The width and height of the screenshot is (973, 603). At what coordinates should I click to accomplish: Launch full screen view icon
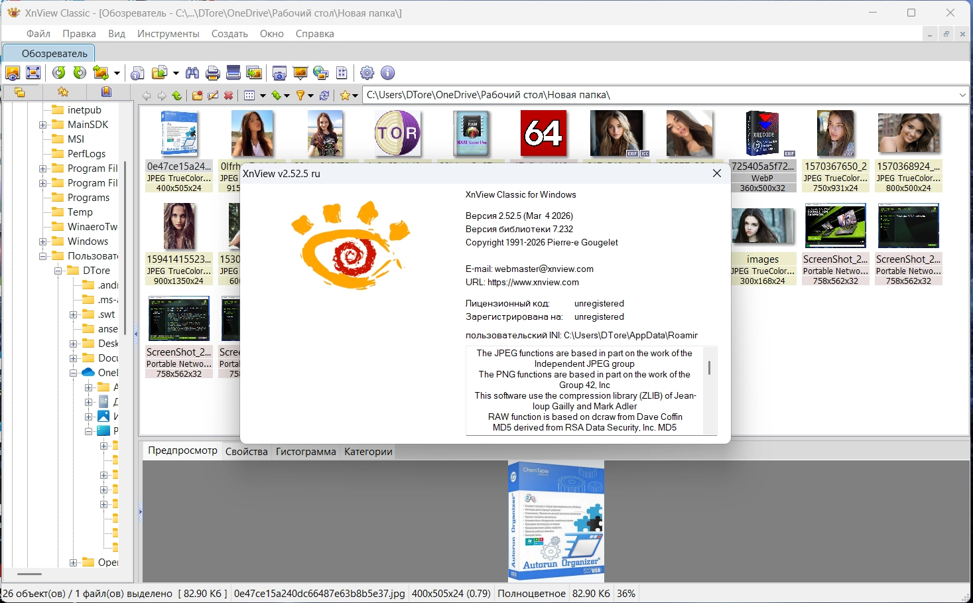click(33, 73)
